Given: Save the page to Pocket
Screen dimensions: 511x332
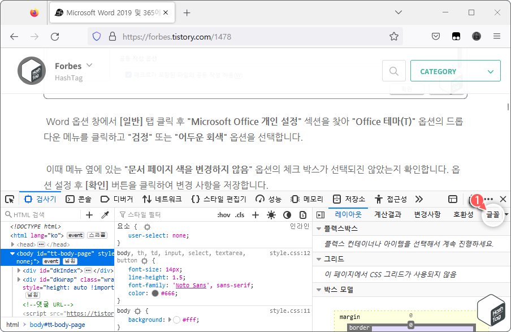Looking at the screenshot, I should [x=436, y=36].
